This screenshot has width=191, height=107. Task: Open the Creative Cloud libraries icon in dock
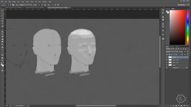pyautogui.click(x=163, y=39)
